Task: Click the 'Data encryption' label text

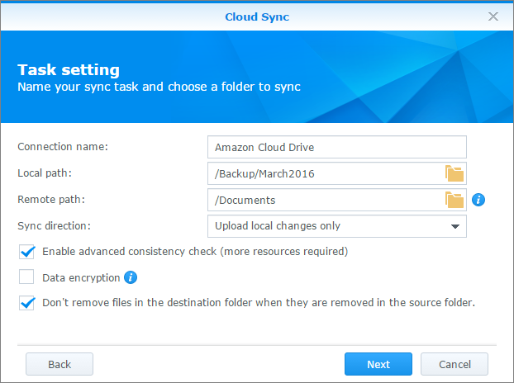Action: click(x=81, y=278)
